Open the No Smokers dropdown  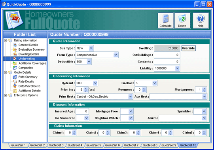tap(86, 118)
